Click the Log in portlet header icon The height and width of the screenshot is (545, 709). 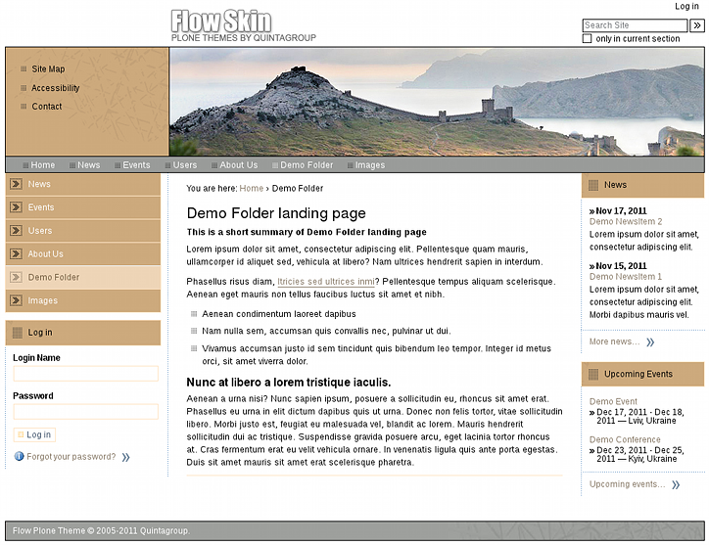pos(18,333)
